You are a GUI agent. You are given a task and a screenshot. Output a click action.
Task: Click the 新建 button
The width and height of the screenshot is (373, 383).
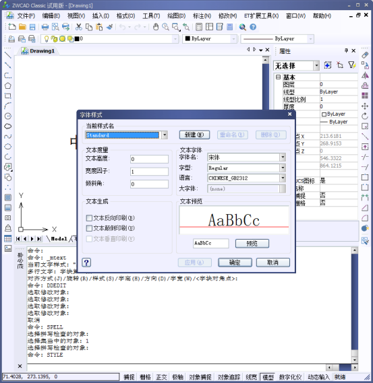194,135
